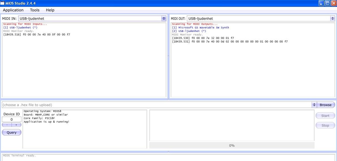
Task: Click inside the MIOS Terminal area
Action: [168, 157]
